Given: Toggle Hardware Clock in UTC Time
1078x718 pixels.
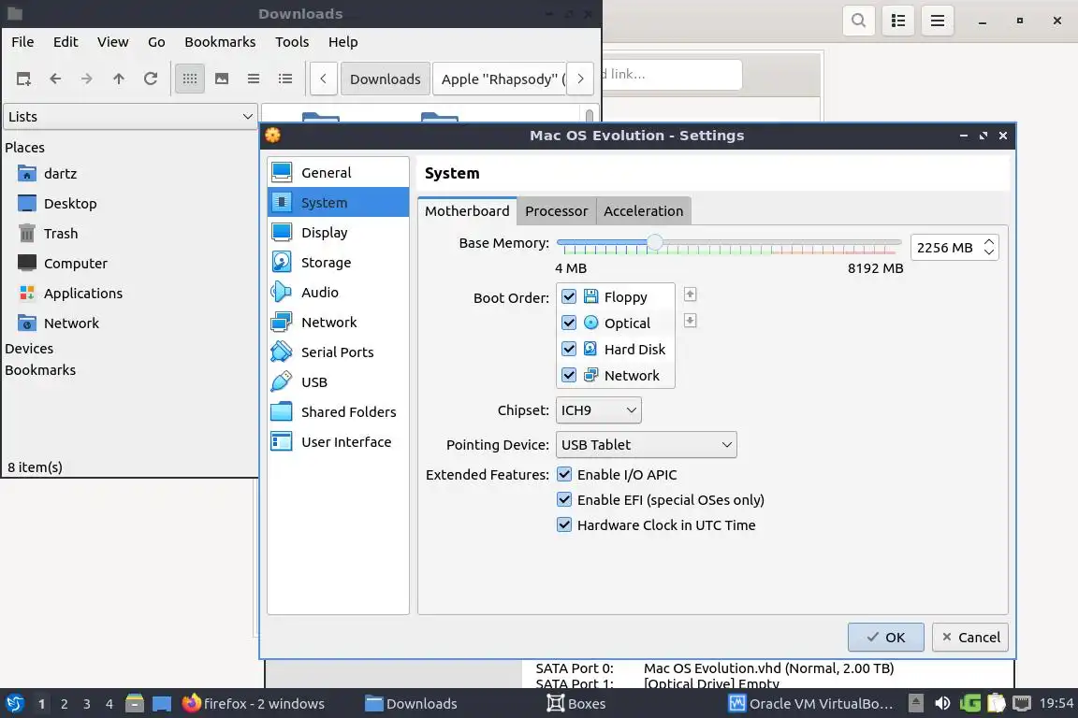Looking at the screenshot, I should (564, 524).
